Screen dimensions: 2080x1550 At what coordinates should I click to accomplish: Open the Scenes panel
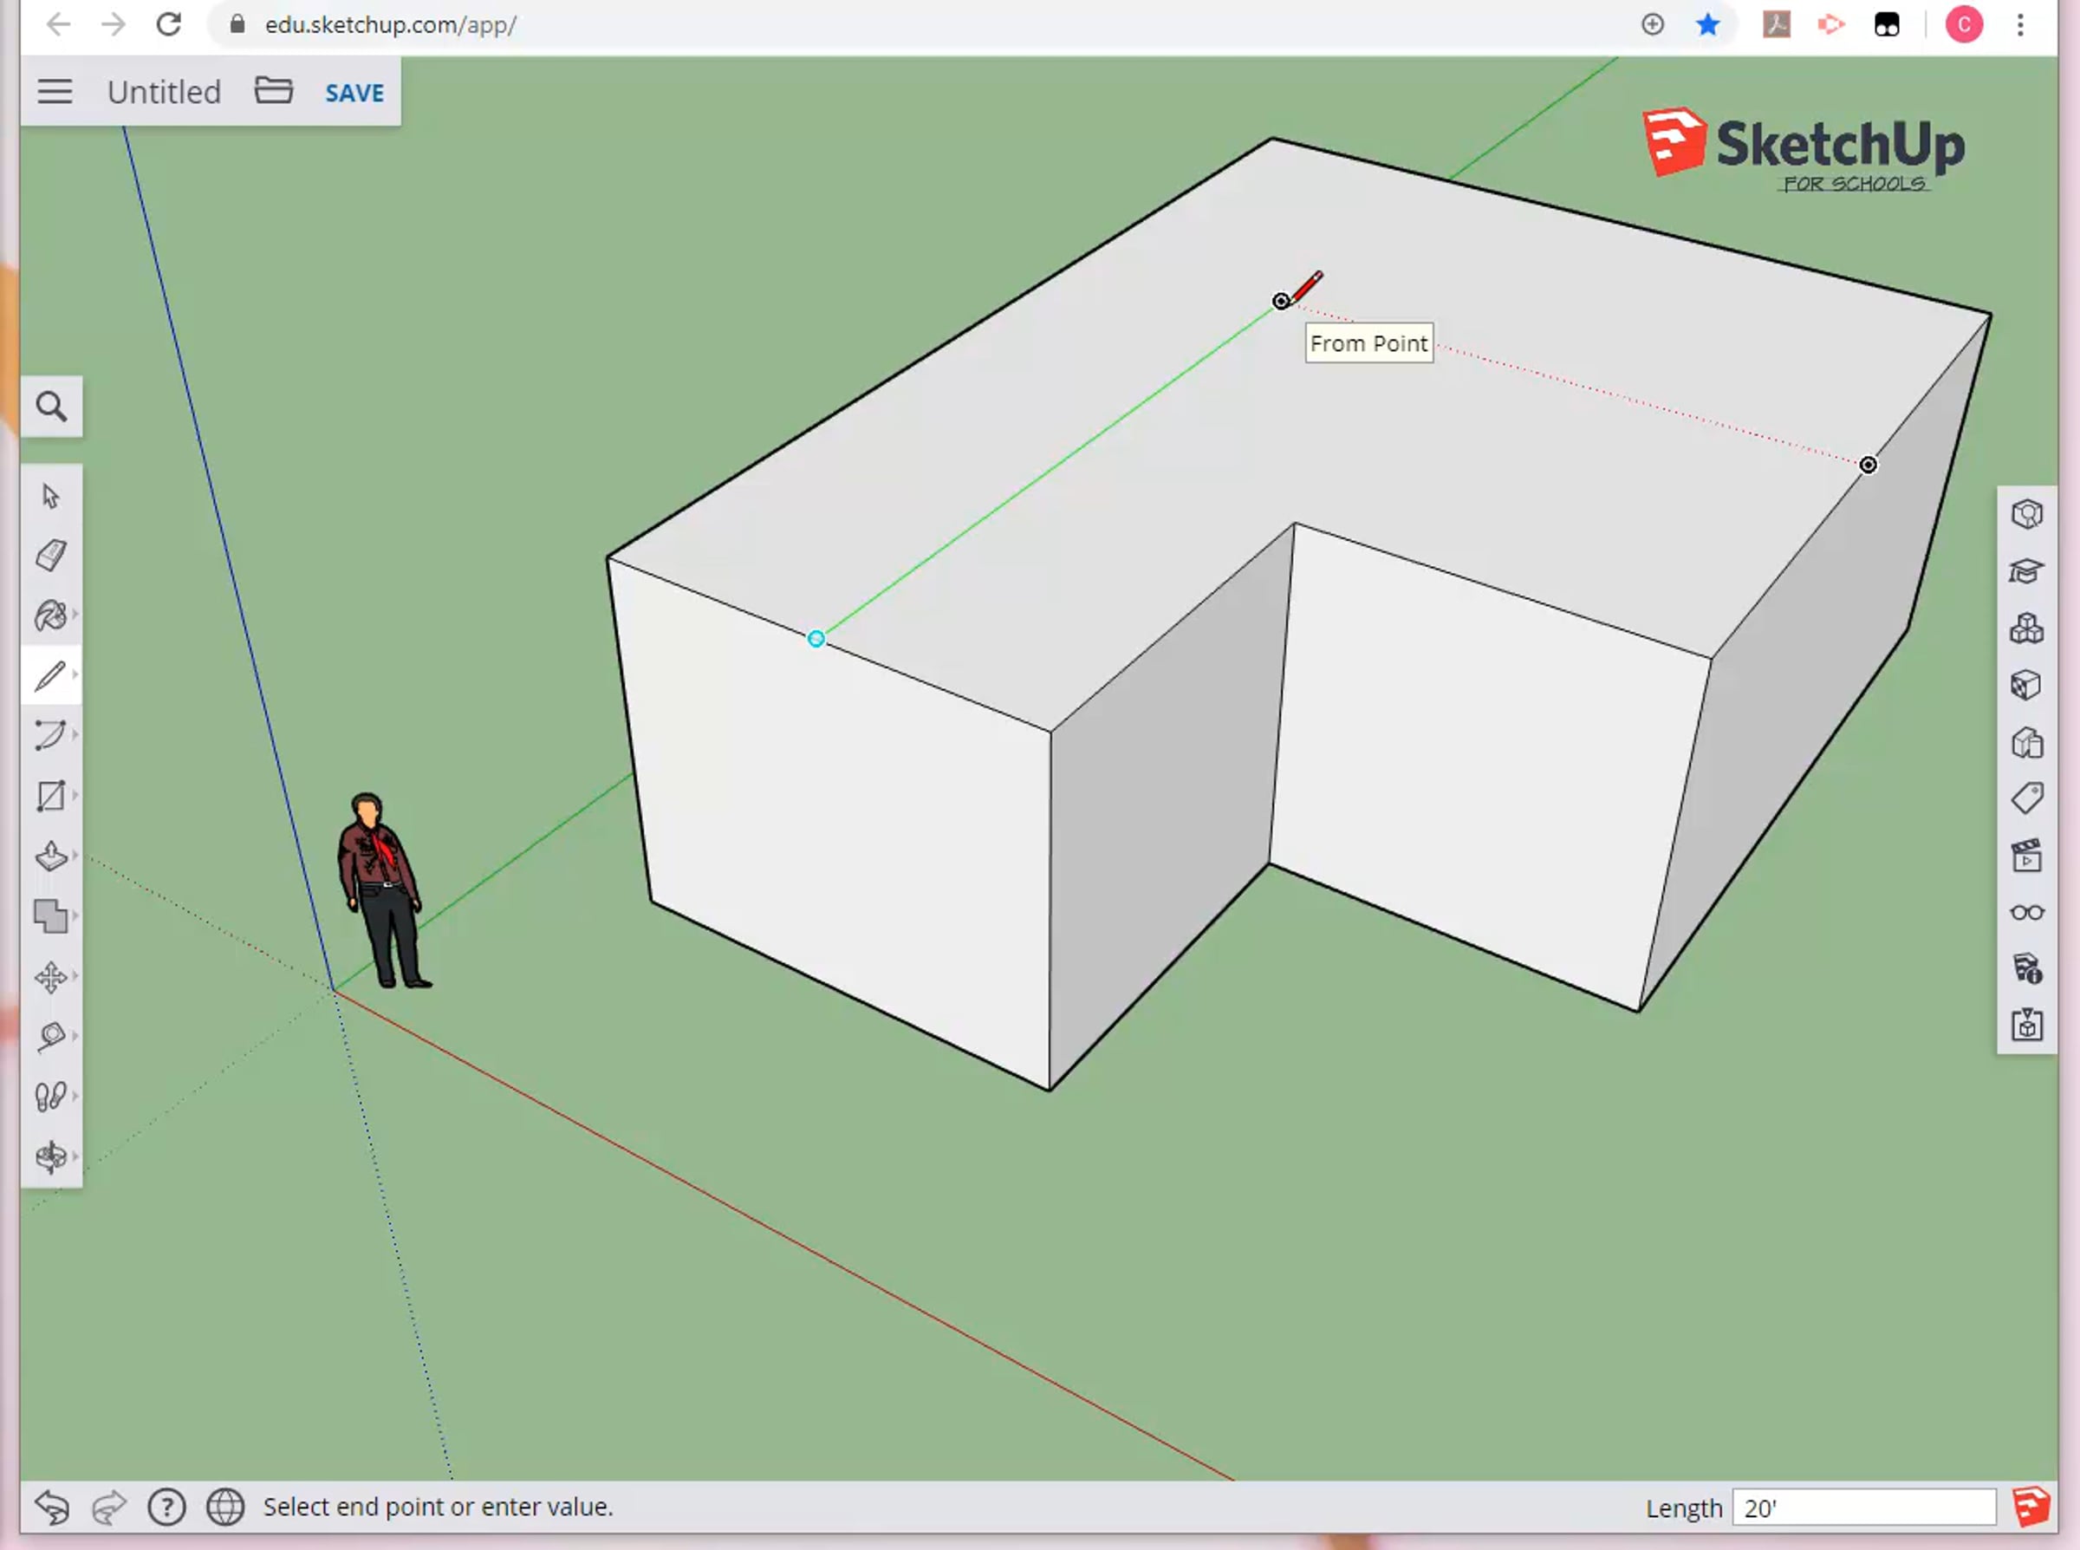(2026, 856)
